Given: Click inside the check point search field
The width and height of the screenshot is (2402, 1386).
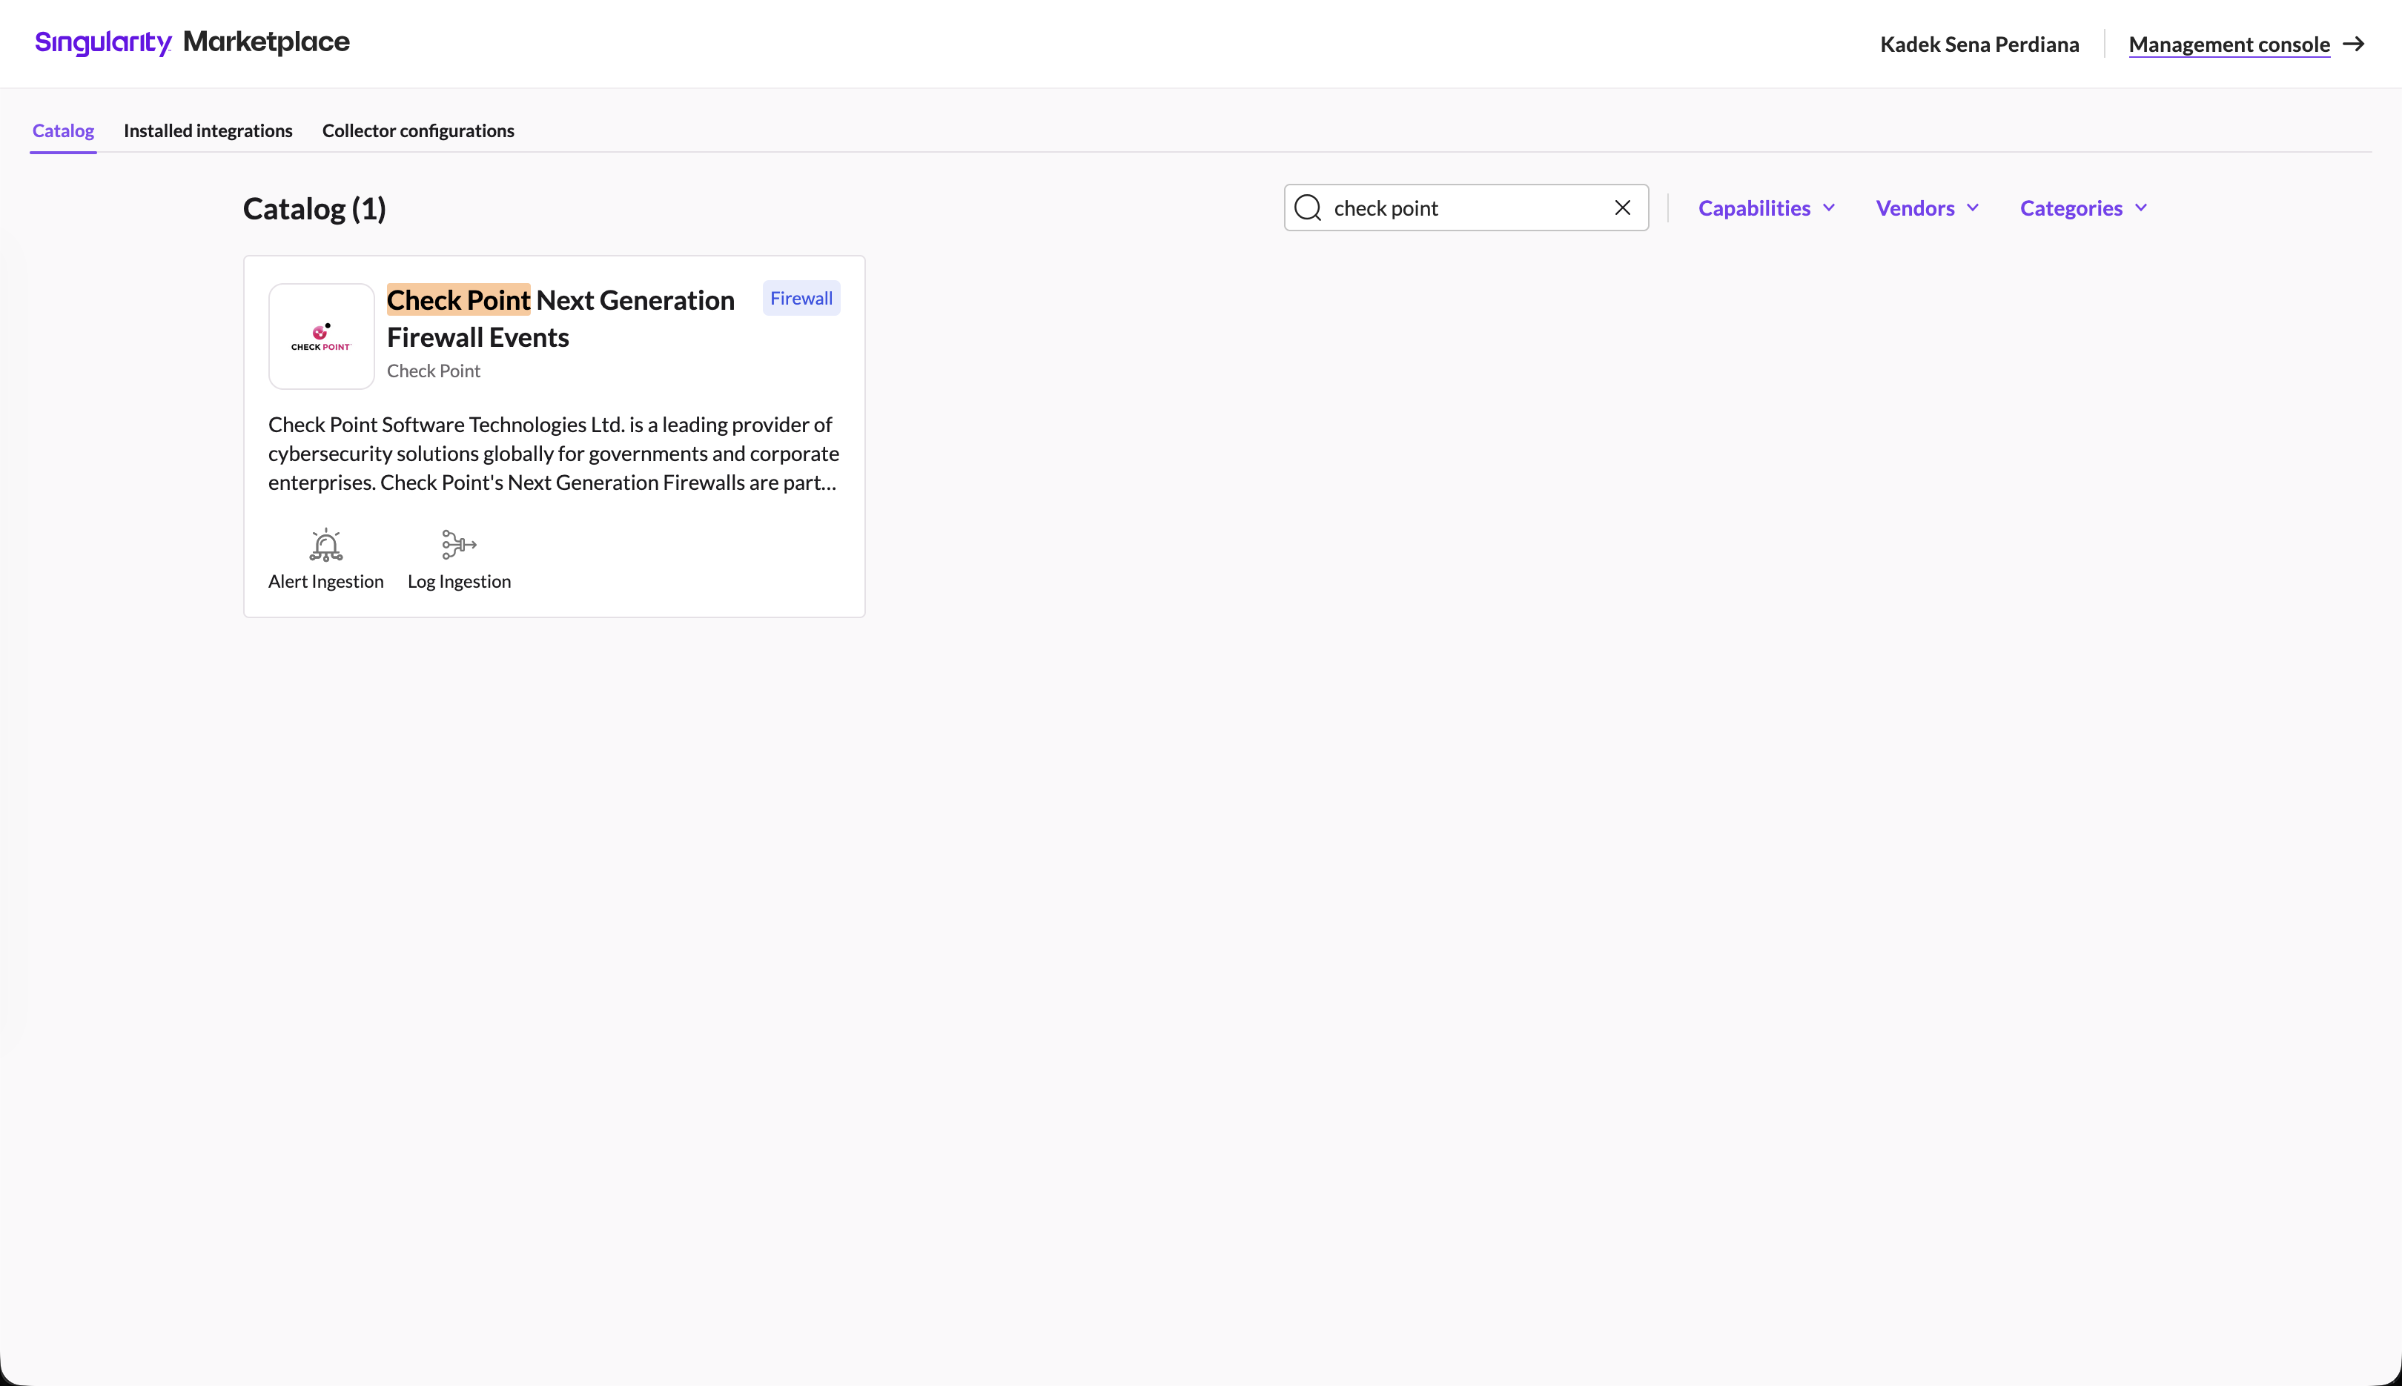Looking at the screenshot, I should tap(1466, 208).
